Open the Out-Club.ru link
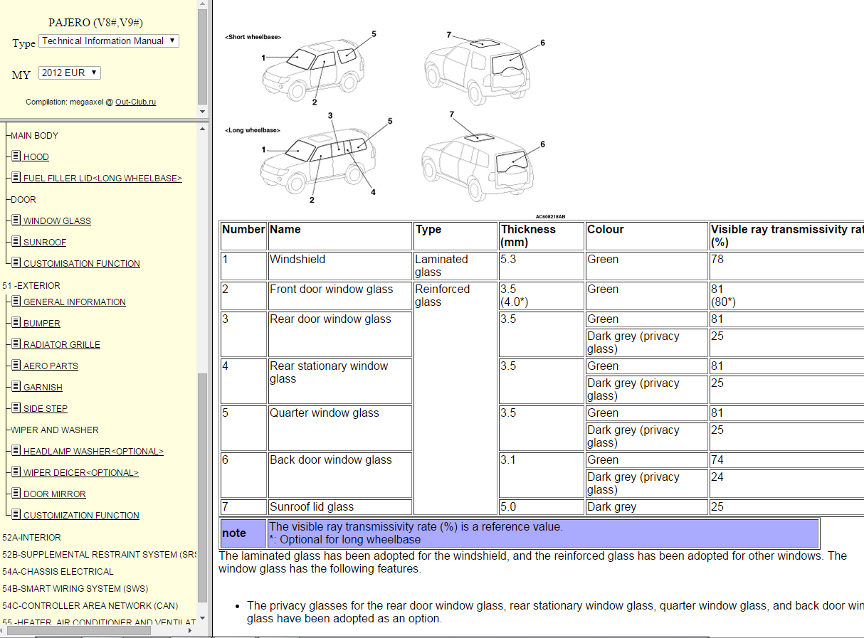The height and width of the screenshot is (638, 864). point(135,102)
